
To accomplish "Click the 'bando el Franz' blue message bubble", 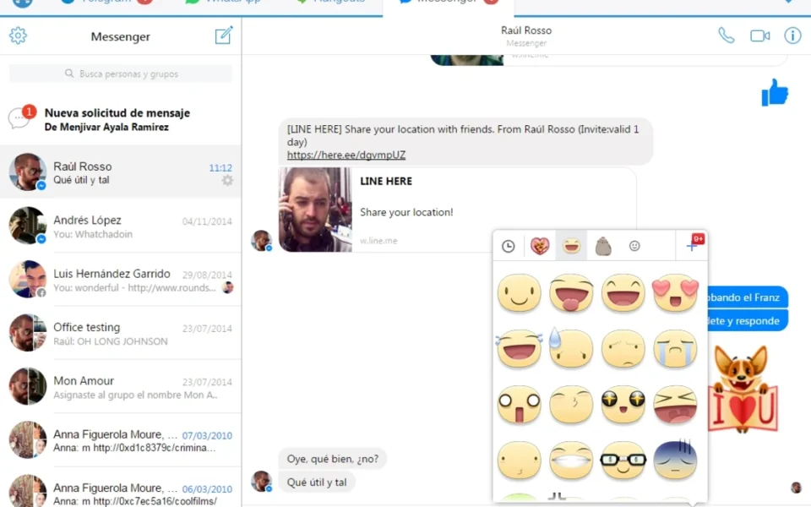I will coord(748,297).
